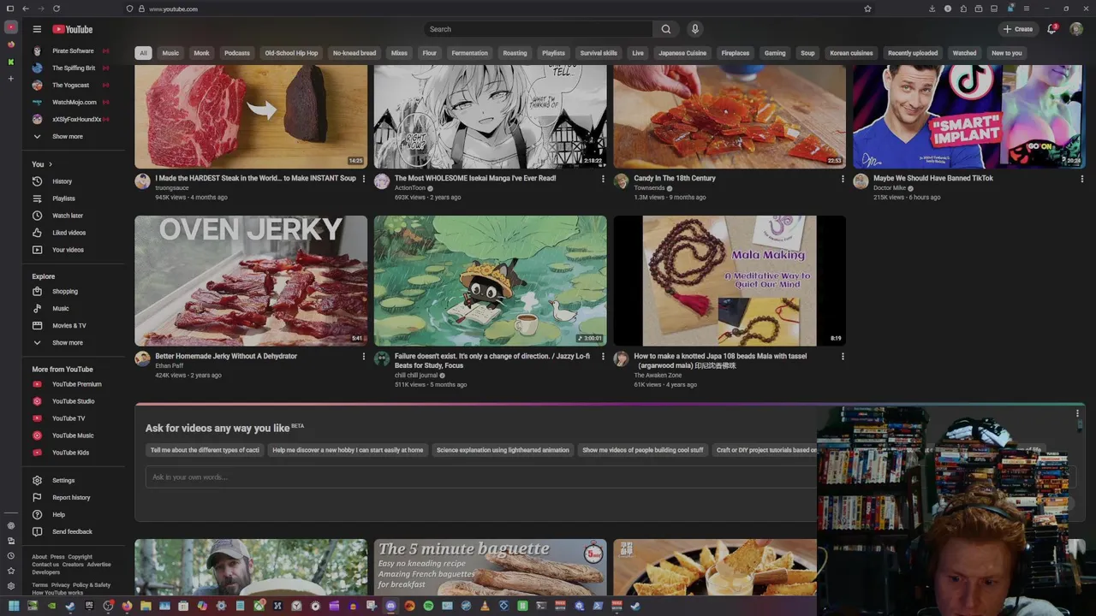The width and height of the screenshot is (1096, 616).
Task: Open YouTube Music link
Action: pyautogui.click(x=73, y=435)
